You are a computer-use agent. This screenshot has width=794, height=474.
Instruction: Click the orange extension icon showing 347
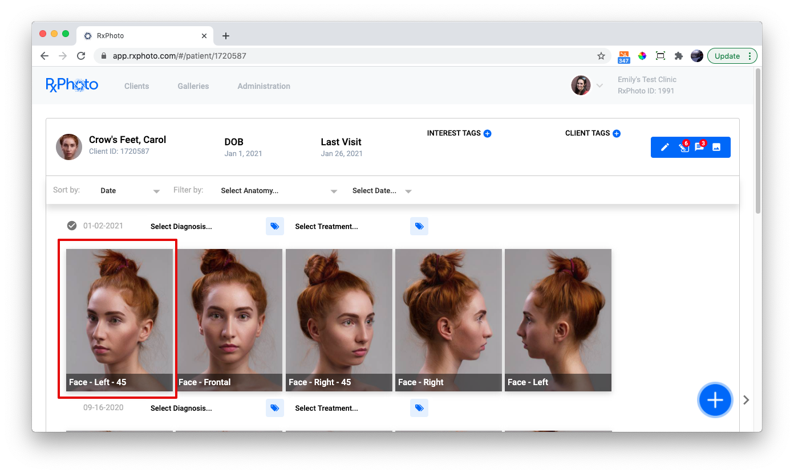(x=624, y=56)
